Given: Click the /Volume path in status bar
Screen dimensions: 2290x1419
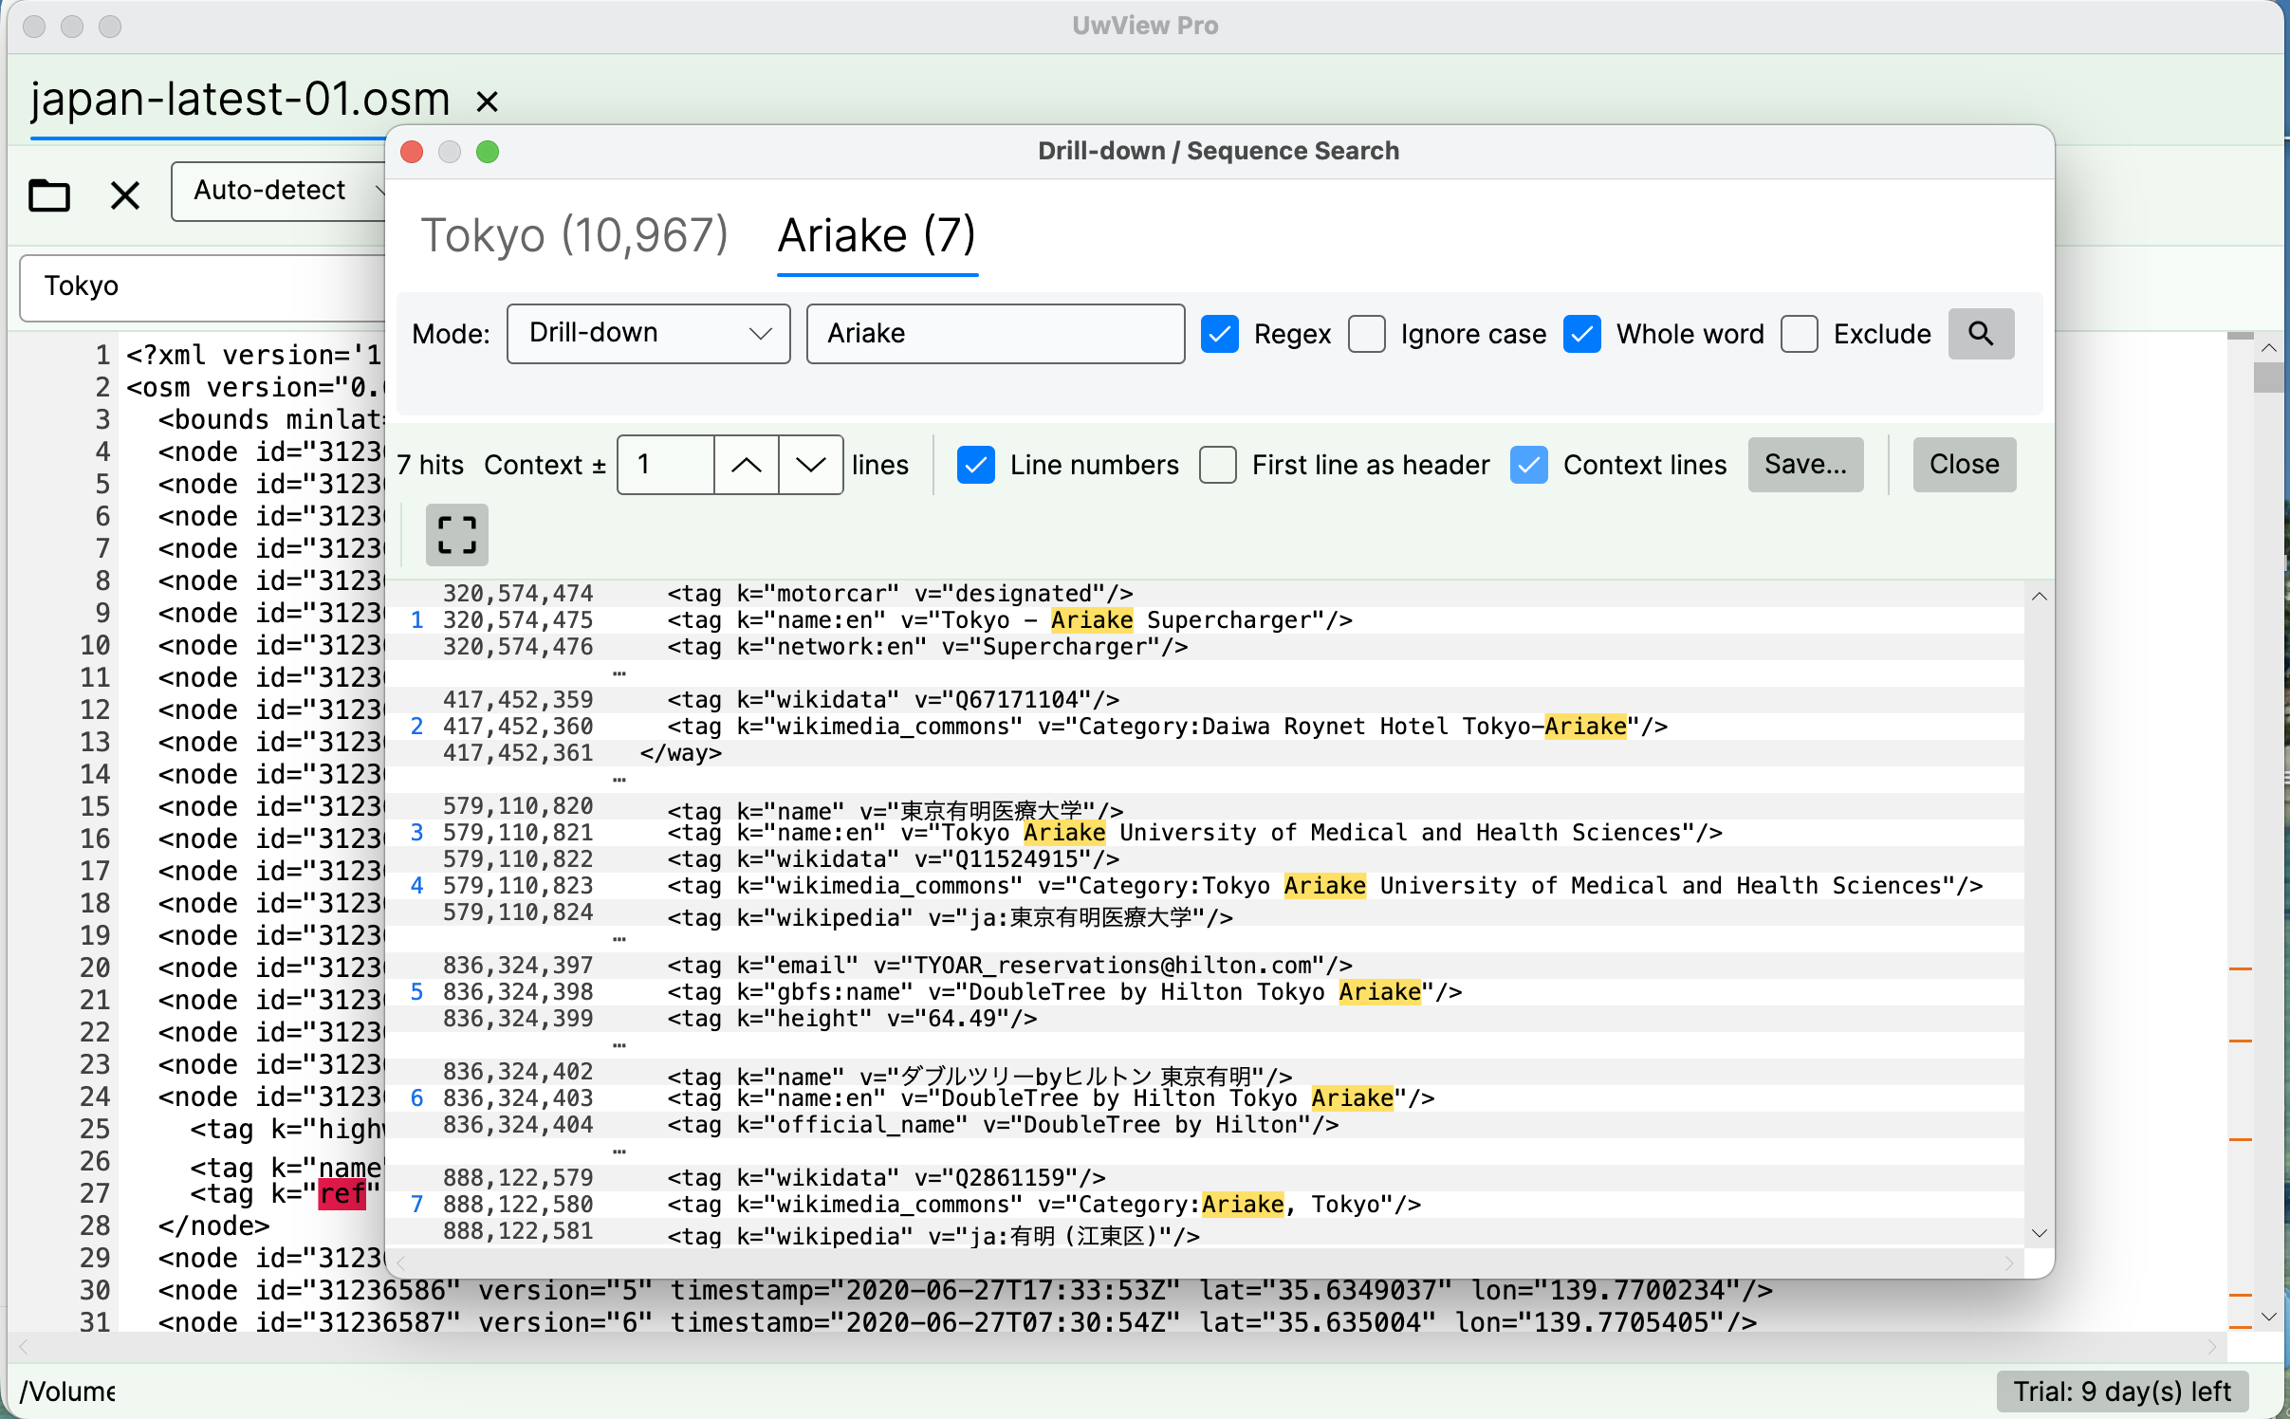Looking at the screenshot, I should pos(67,1391).
